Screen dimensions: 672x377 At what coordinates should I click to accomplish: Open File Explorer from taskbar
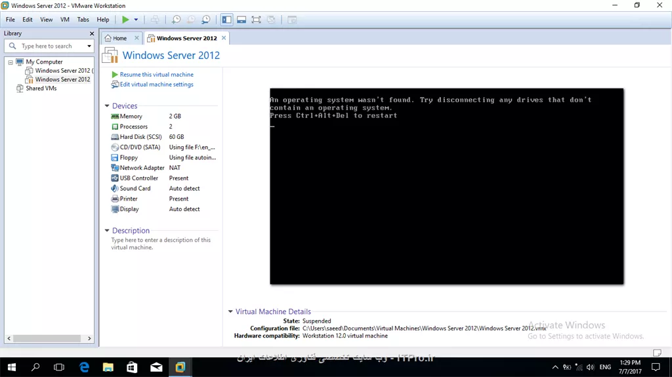point(108,367)
